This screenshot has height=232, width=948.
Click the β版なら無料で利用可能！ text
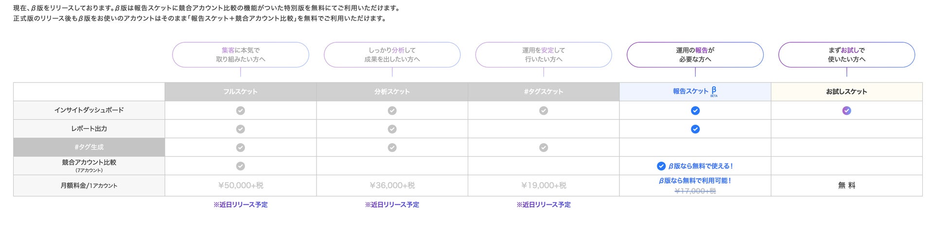695,181
